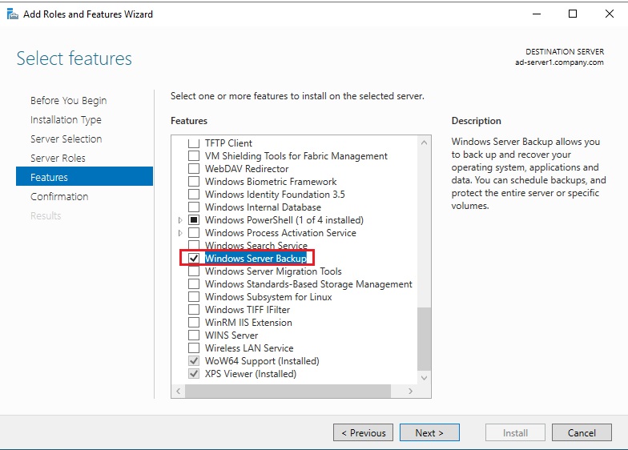Expand the Windows PowerShell feature node
This screenshot has width=628, height=450.
[180, 220]
